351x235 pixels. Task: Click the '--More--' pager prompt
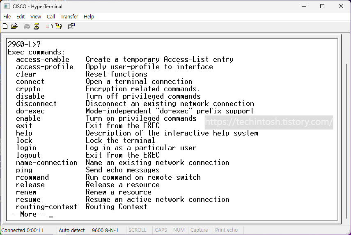(28, 214)
